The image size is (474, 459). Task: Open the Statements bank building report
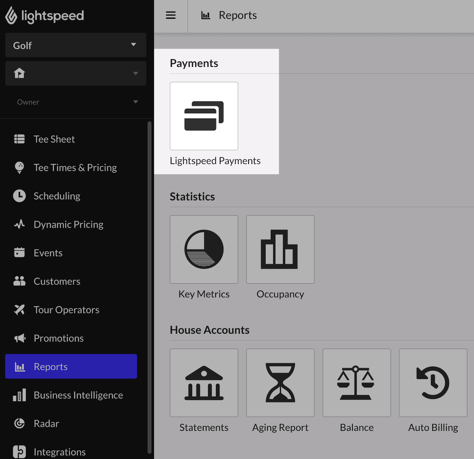click(x=204, y=383)
